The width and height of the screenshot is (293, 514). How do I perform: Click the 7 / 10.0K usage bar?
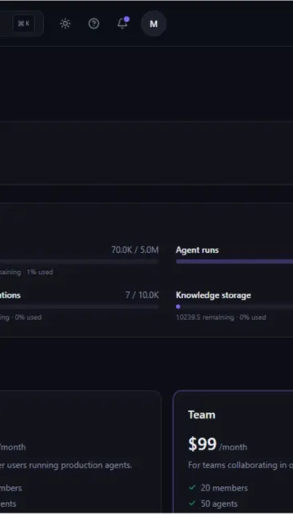[x=79, y=307]
